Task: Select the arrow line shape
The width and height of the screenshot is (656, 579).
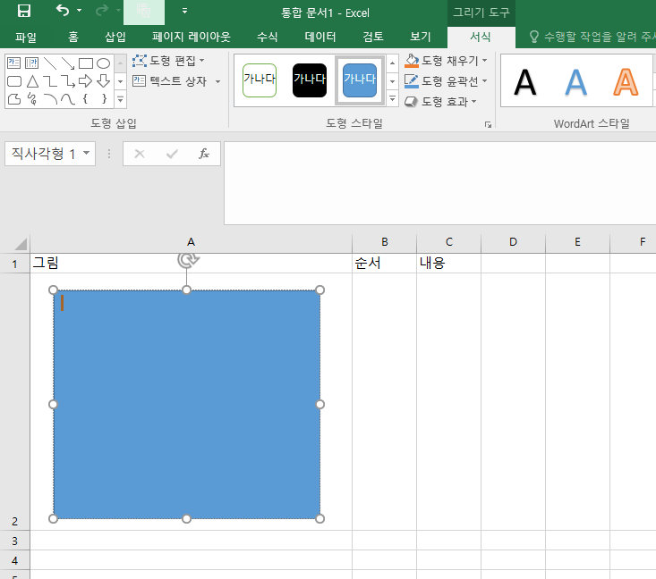Action: (68, 63)
